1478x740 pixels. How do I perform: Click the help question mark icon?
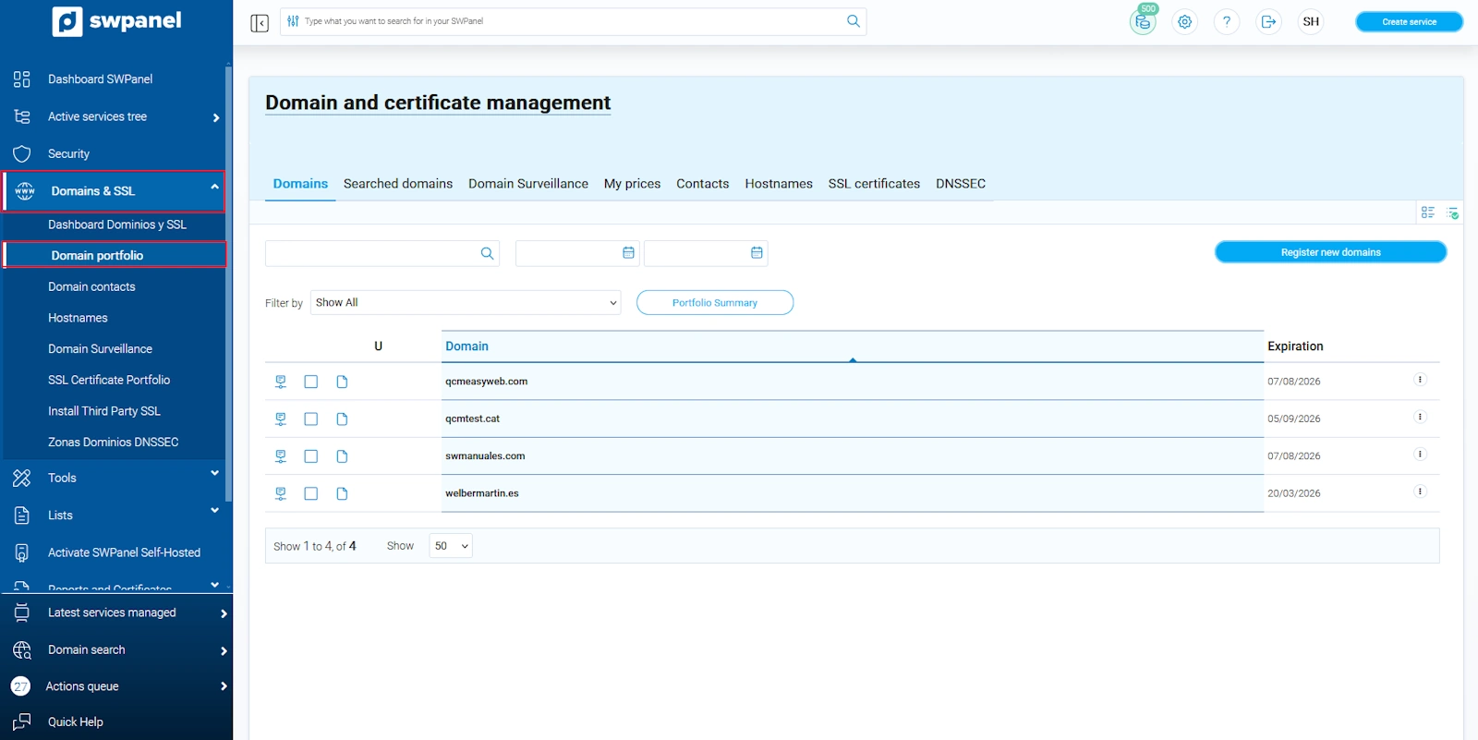[1227, 22]
